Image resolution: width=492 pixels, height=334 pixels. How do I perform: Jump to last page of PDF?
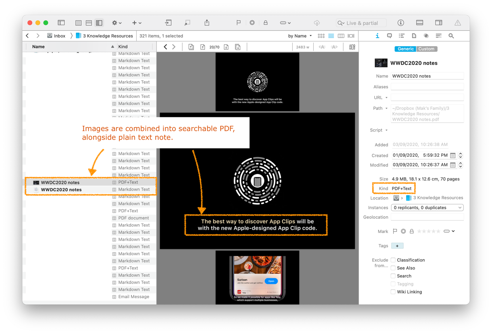238,47
